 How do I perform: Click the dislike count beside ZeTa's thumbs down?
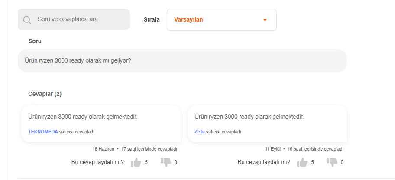(342, 162)
